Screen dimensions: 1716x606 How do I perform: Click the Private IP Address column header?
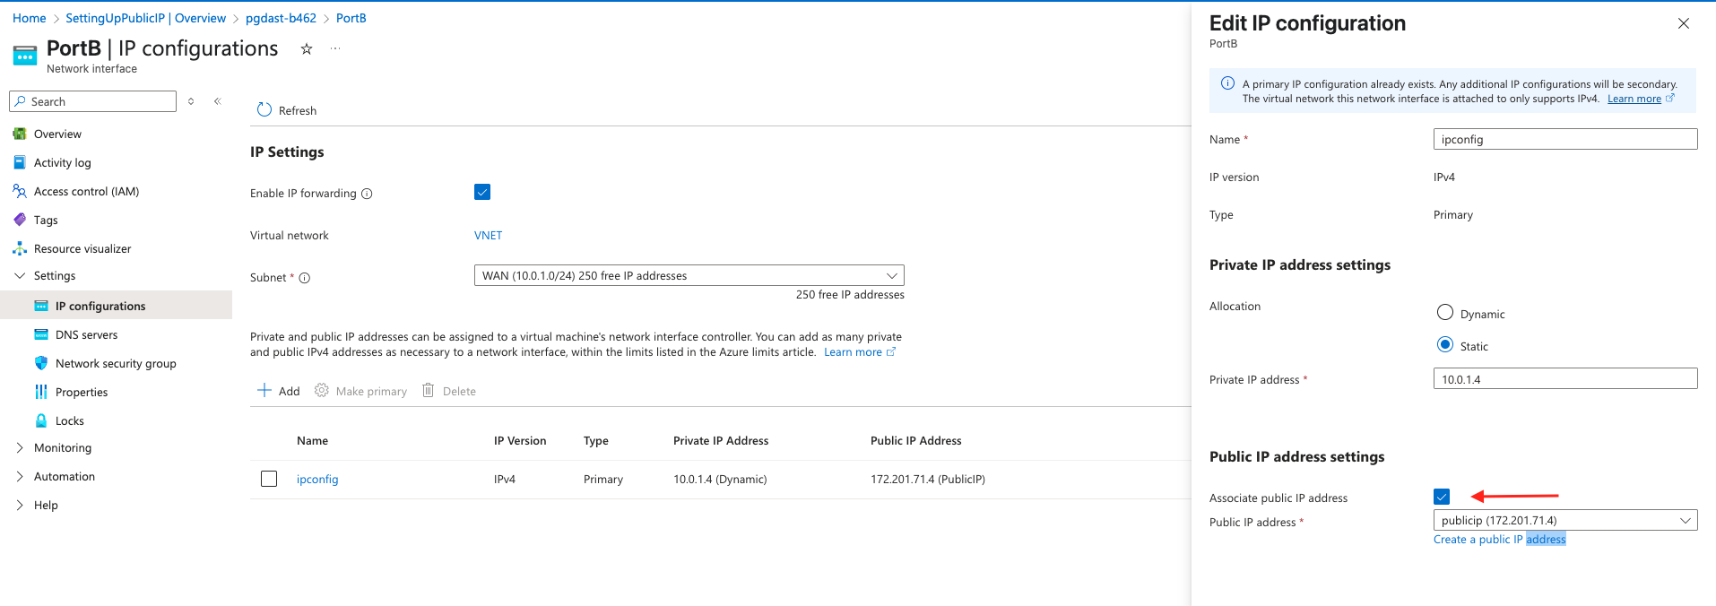click(x=721, y=441)
